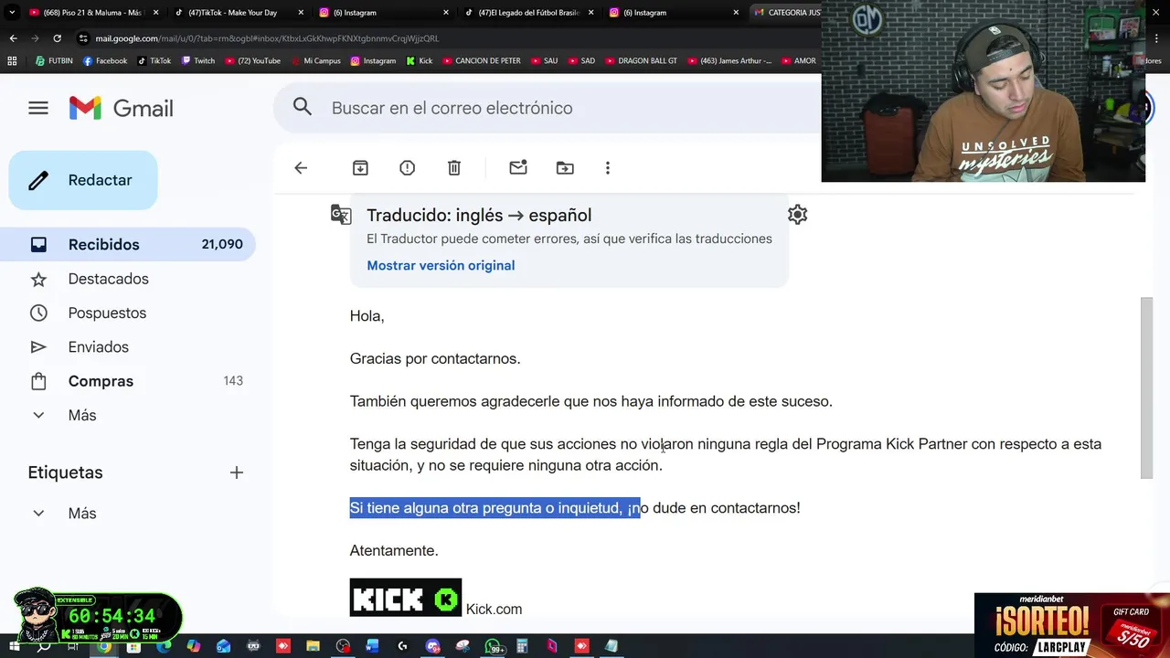Screen dimensions: 1170x658
Task: Open the three-dot more actions menu
Action: [x=608, y=168]
